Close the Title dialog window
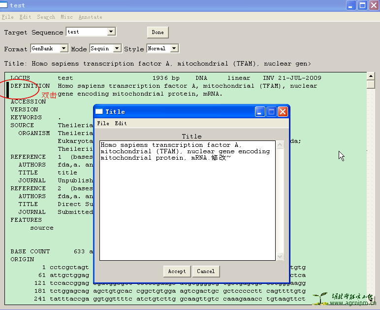Screen dimensions: 380x310 tap(283, 112)
